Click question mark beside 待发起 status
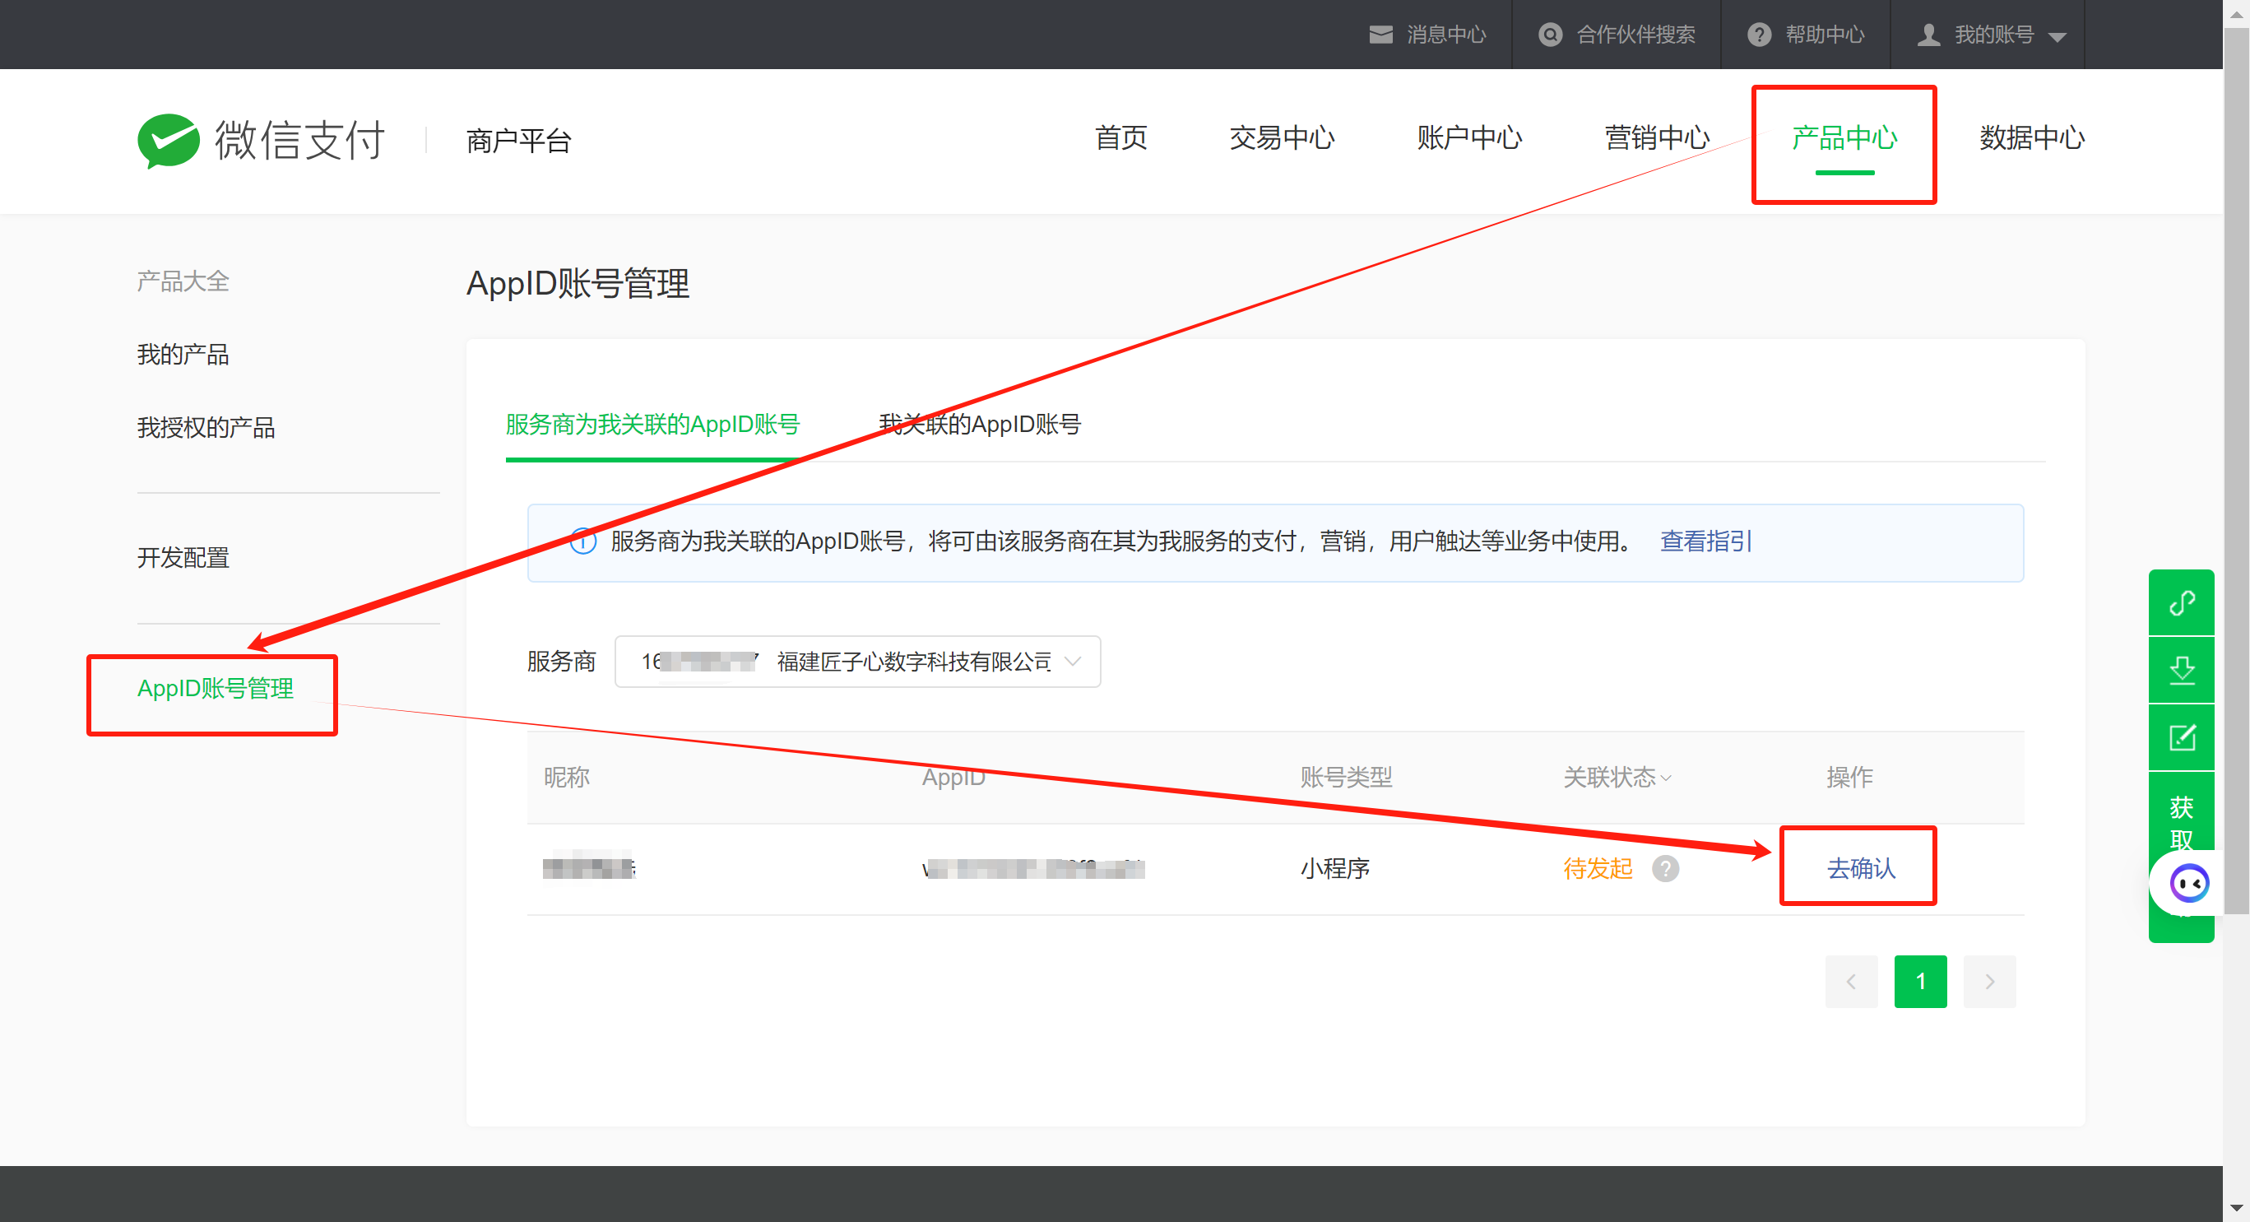This screenshot has width=2250, height=1222. pos(1665,868)
